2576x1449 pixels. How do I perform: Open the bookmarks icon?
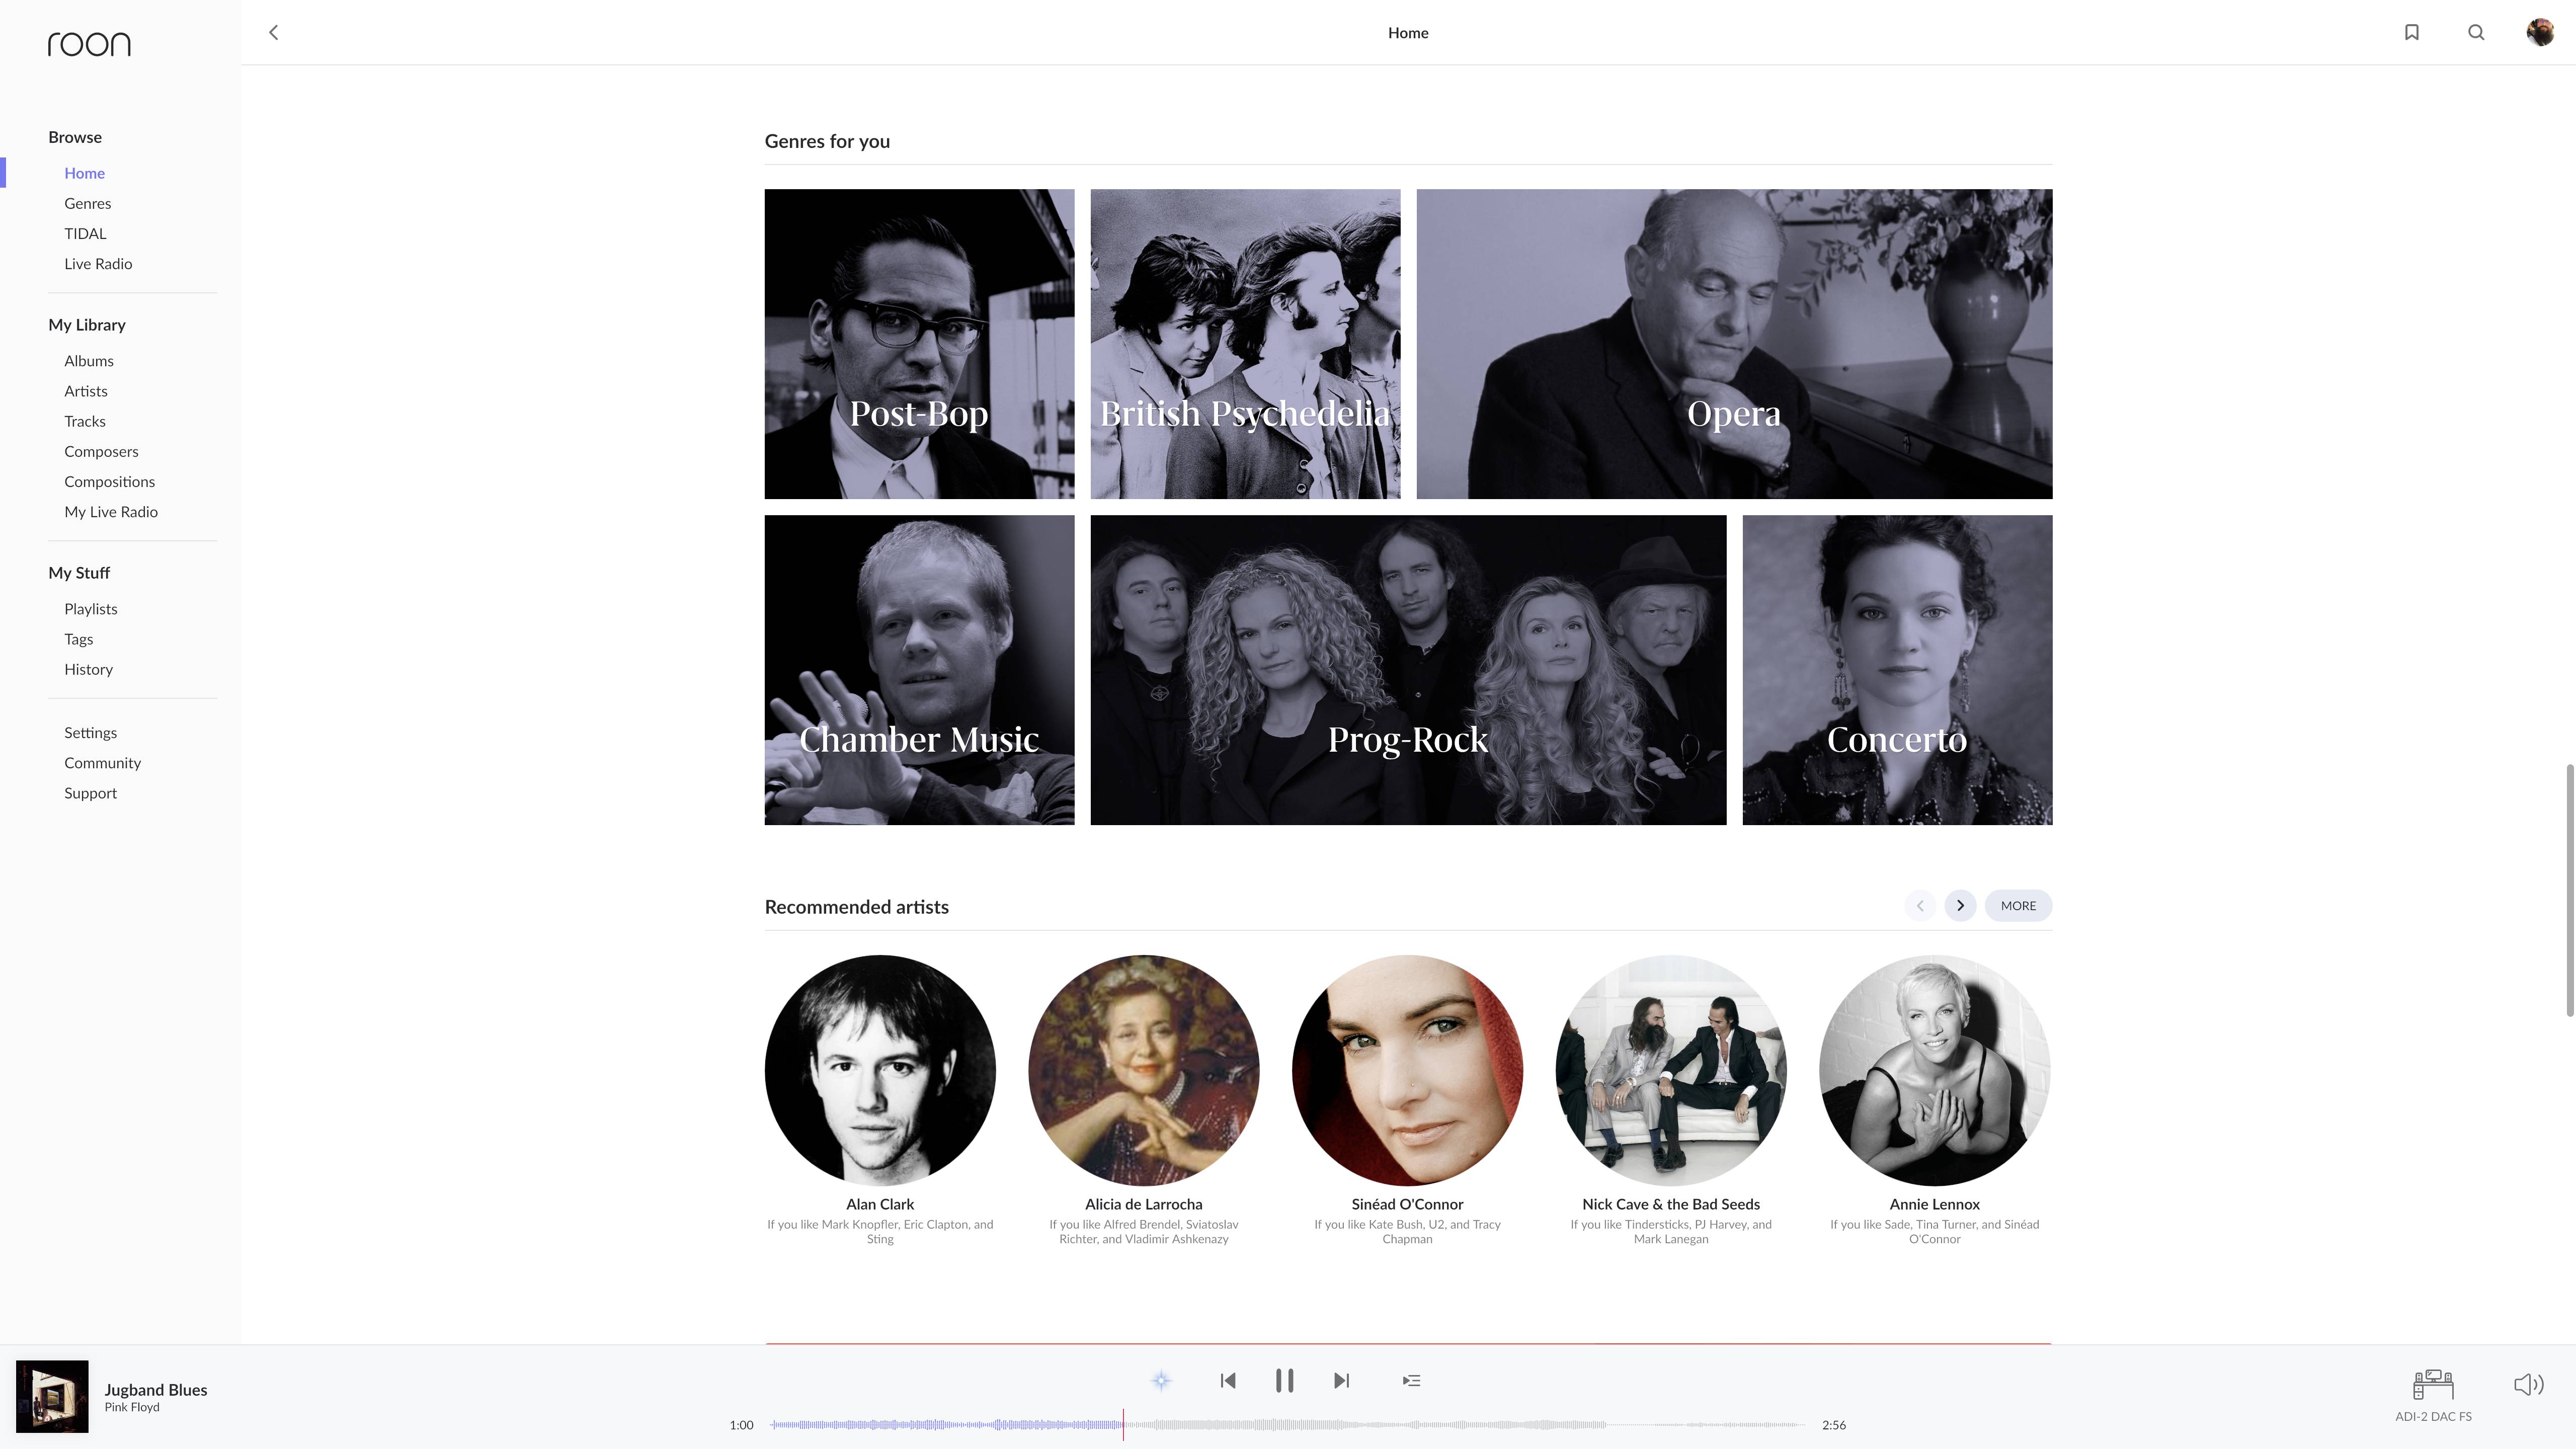[x=2412, y=32]
